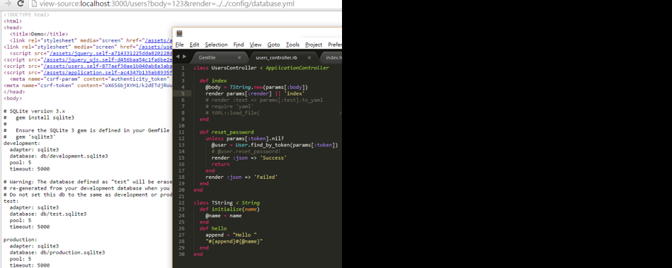The width and height of the screenshot is (672, 268).
Task: Click 'def hello' in the editor
Action: pyautogui.click(x=213, y=228)
